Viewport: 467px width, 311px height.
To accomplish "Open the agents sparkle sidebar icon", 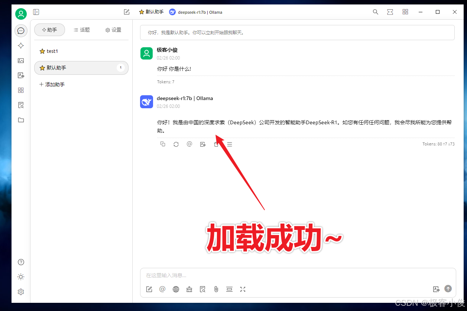I will (21, 45).
